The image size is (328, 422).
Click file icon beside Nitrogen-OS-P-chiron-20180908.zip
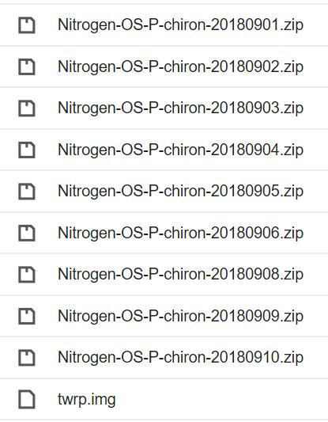click(27, 275)
